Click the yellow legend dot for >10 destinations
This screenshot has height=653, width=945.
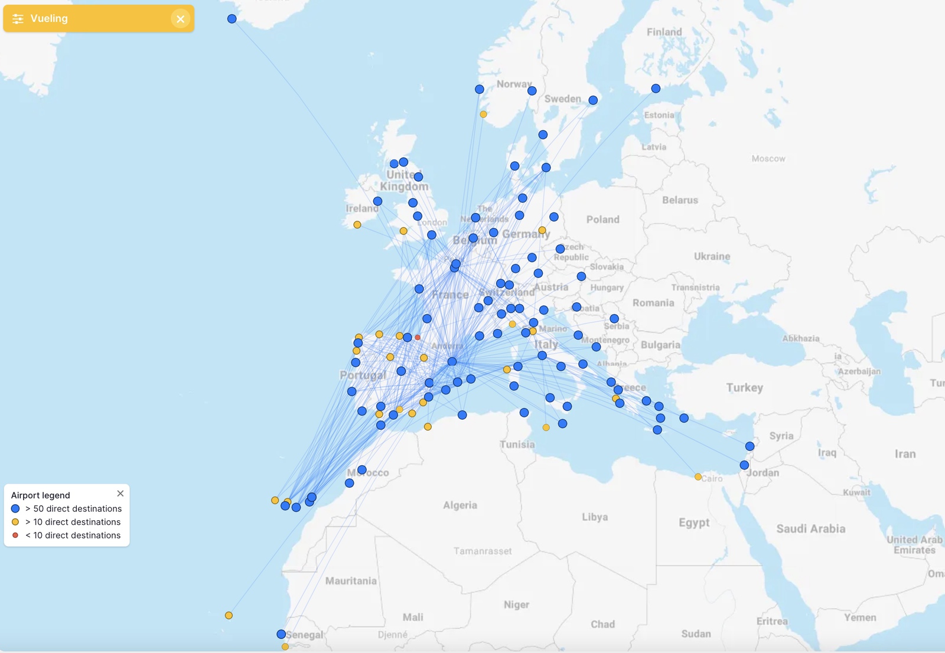15,522
